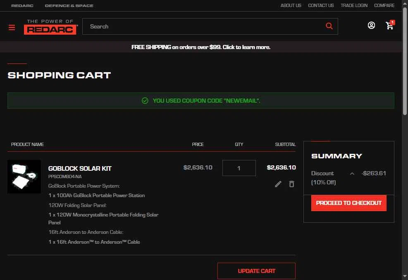Click the Search input field

(x=210, y=26)
